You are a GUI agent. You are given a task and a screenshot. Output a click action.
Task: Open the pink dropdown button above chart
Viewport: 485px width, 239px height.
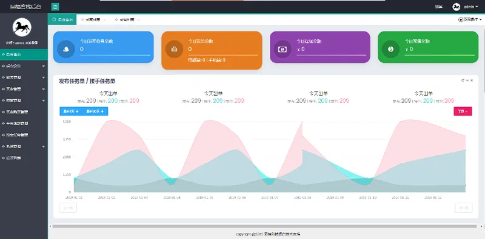463,111
